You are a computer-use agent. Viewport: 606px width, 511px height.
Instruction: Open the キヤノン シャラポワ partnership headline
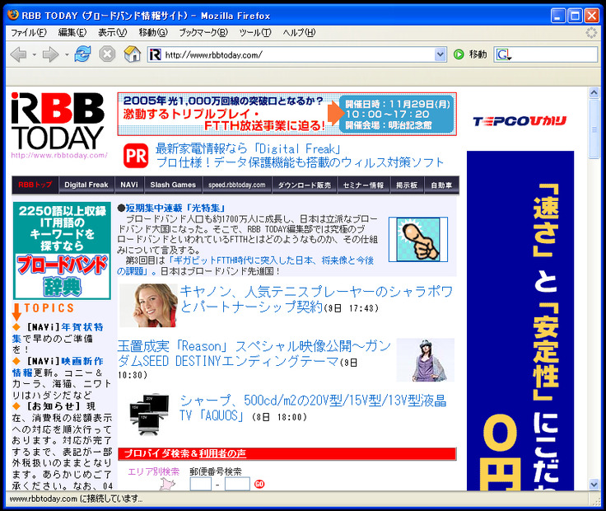click(315, 299)
